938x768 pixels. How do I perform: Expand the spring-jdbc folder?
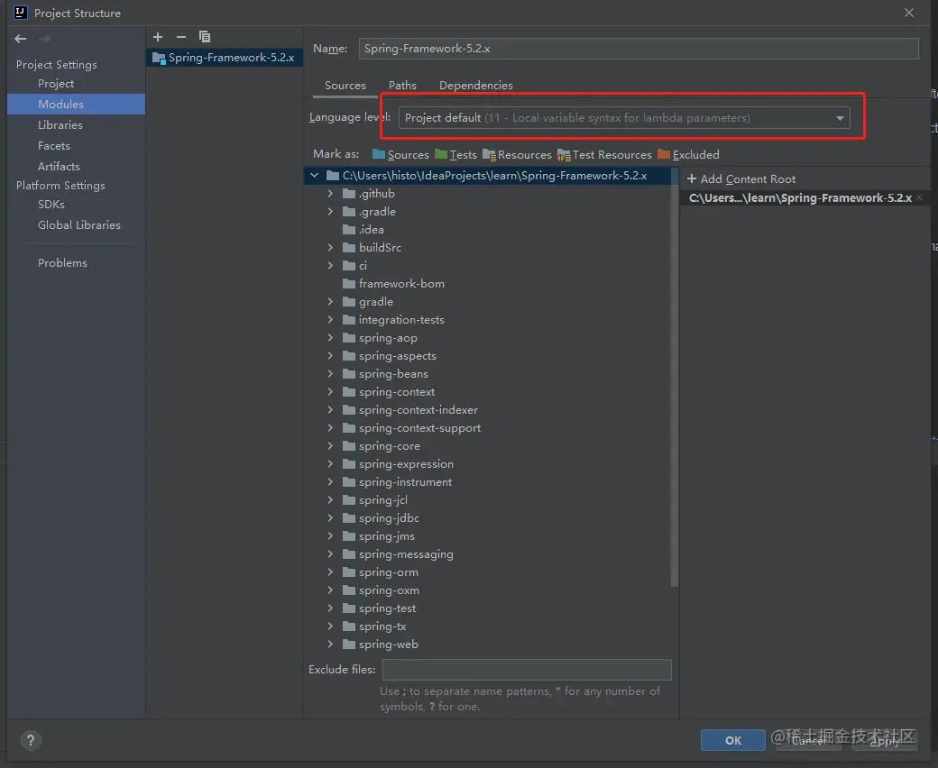pyautogui.click(x=330, y=518)
